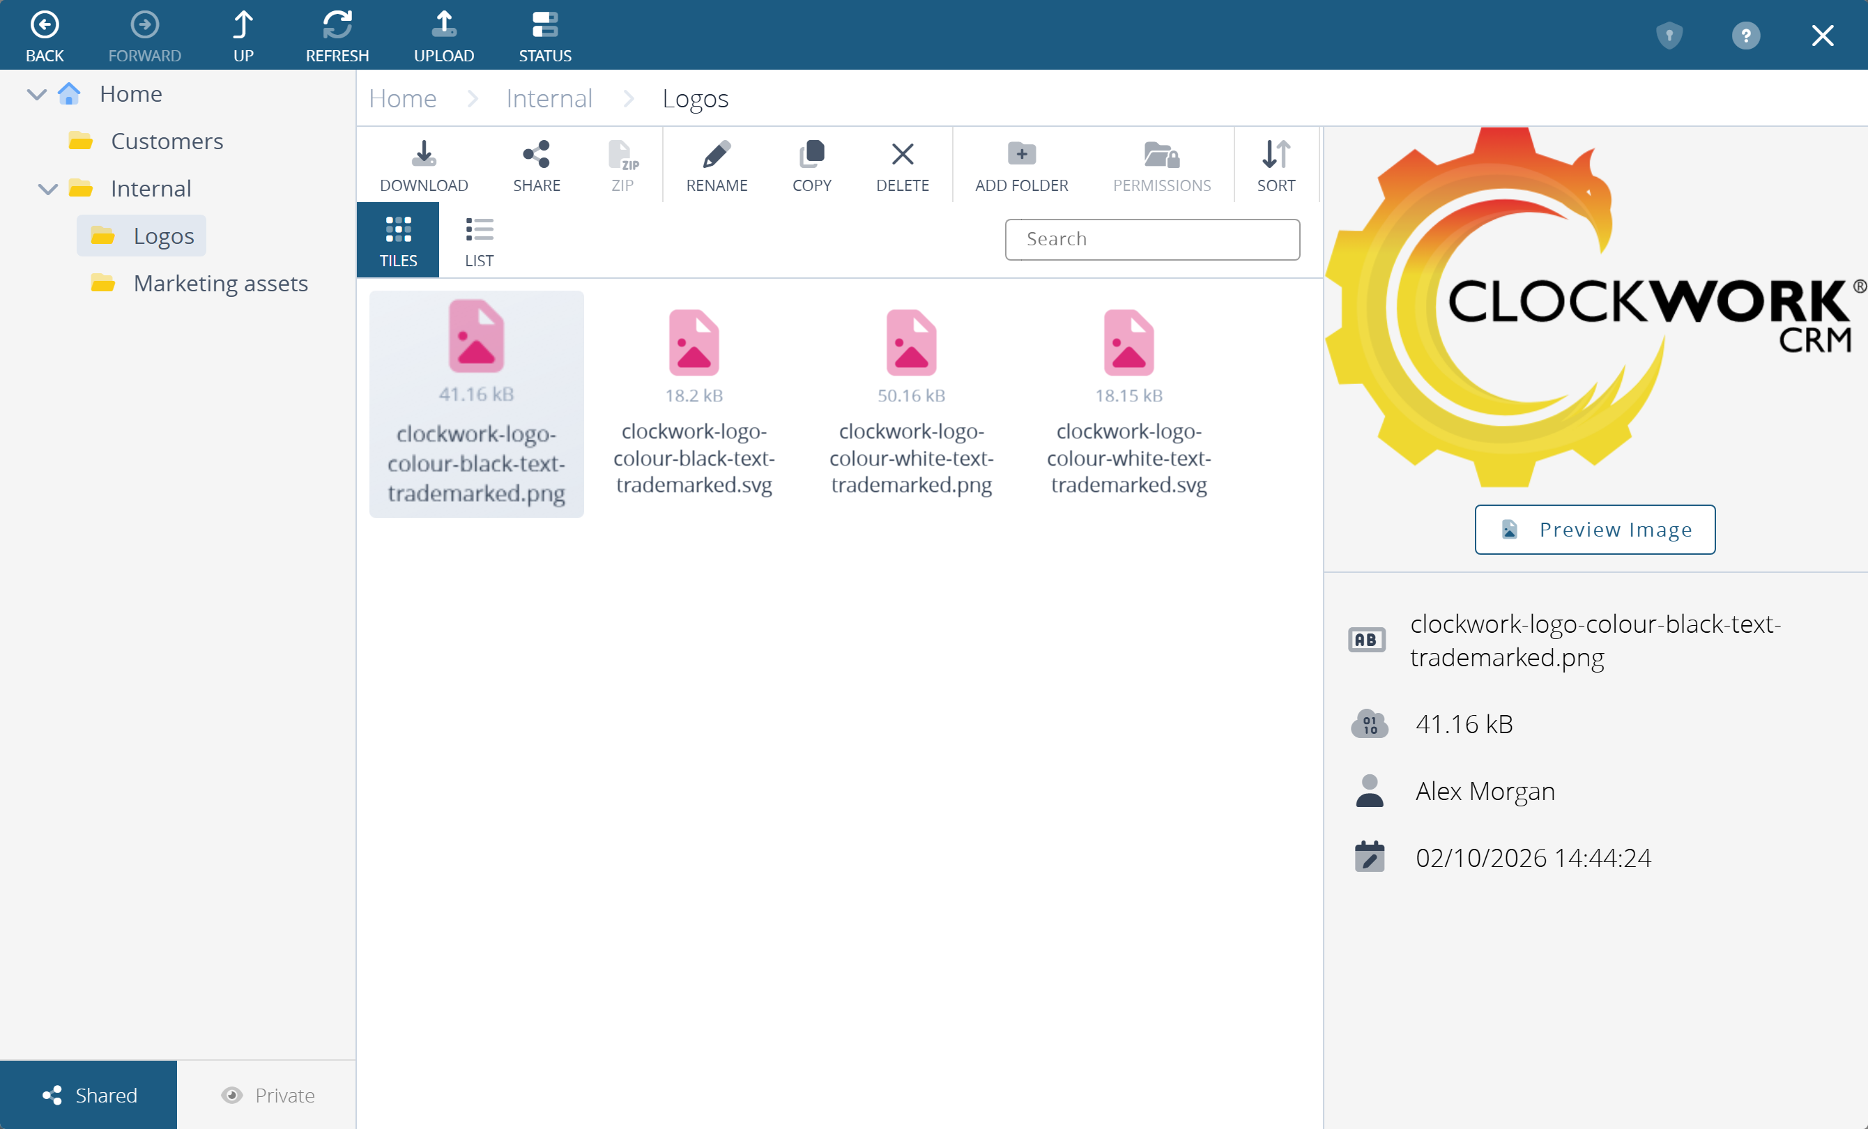Select clockwork-logo-colour-white-text-trademarked.png tile
Screen dimensions: 1868x1129
tap(911, 404)
